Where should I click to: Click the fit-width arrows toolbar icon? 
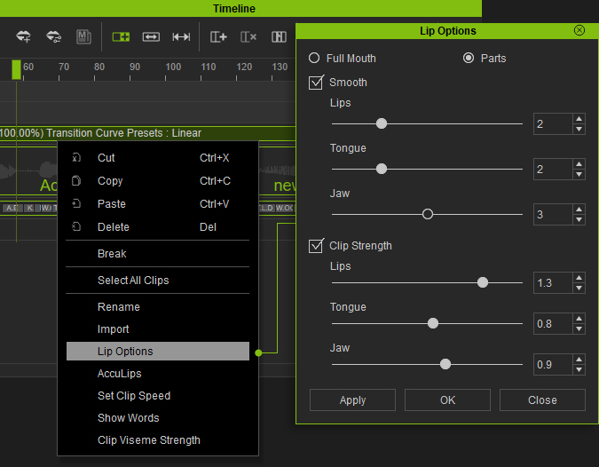[181, 37]
